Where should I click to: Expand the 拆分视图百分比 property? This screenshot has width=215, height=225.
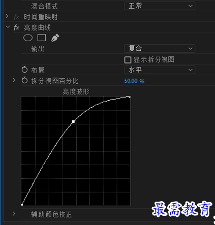[14, 80]
